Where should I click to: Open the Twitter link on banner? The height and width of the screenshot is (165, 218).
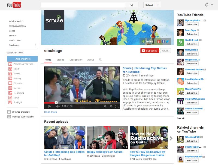tap(167, 42)
